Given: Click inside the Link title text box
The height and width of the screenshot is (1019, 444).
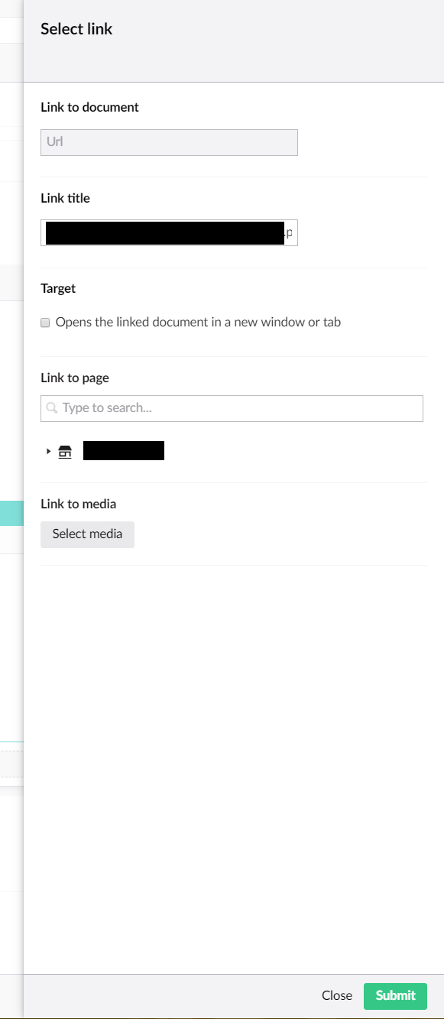Looking at the screenshot, I should (169, 233).
